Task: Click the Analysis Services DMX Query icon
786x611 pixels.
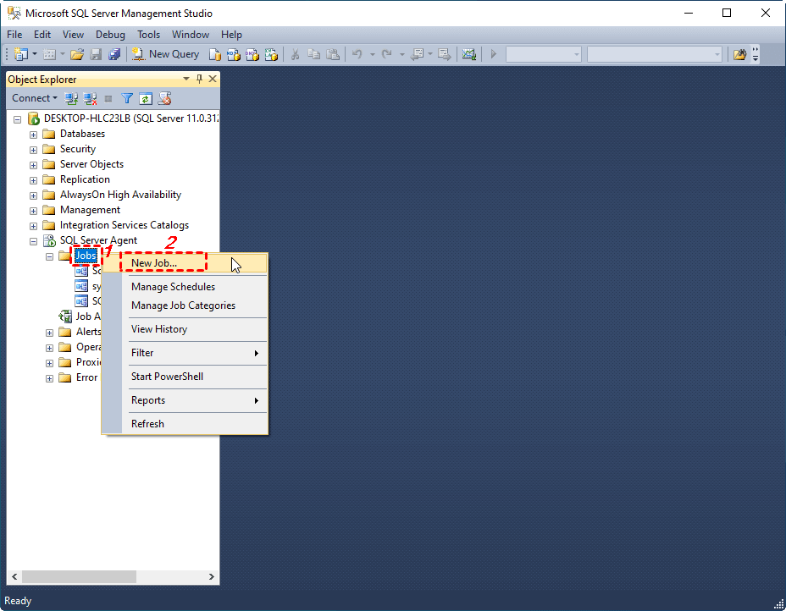Action: point(252,54)
